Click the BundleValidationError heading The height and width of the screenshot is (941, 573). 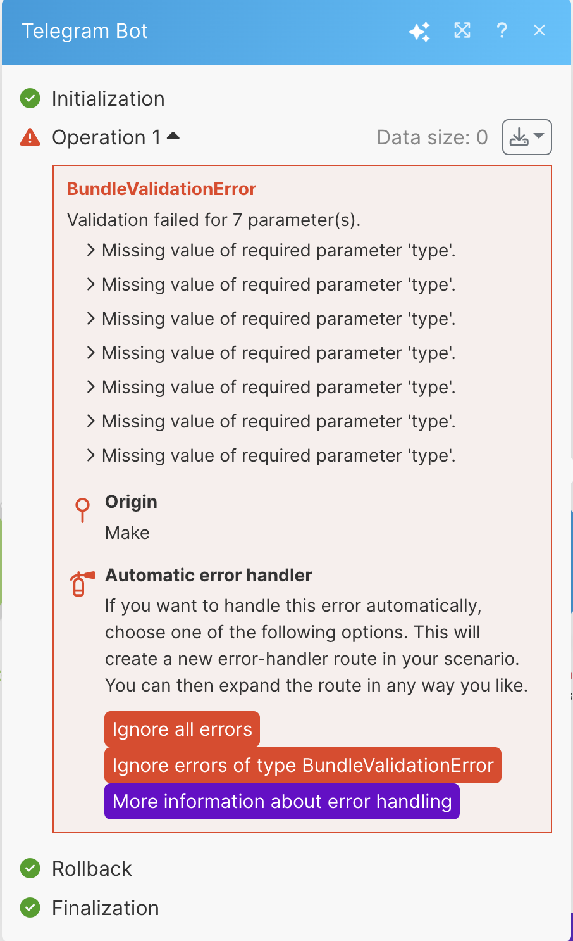(x=161, y=189)
